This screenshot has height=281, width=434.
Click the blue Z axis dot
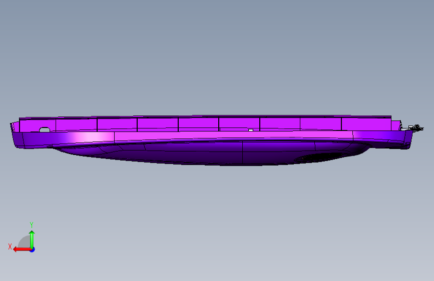pyautogui.click(x=33, y=249)
